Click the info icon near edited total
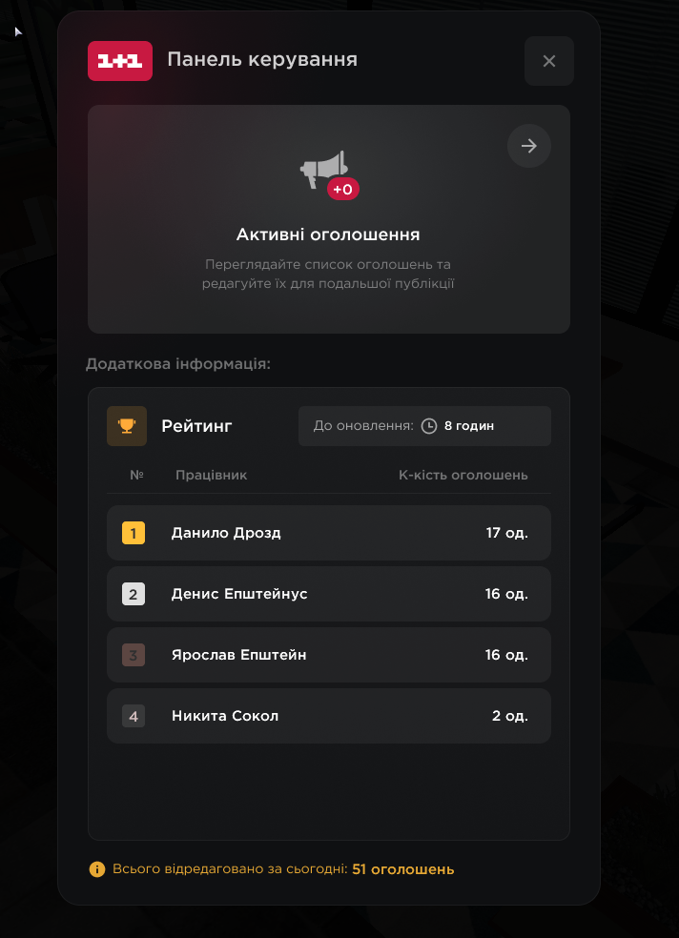679x938 pixels. (x=97, y=869)
